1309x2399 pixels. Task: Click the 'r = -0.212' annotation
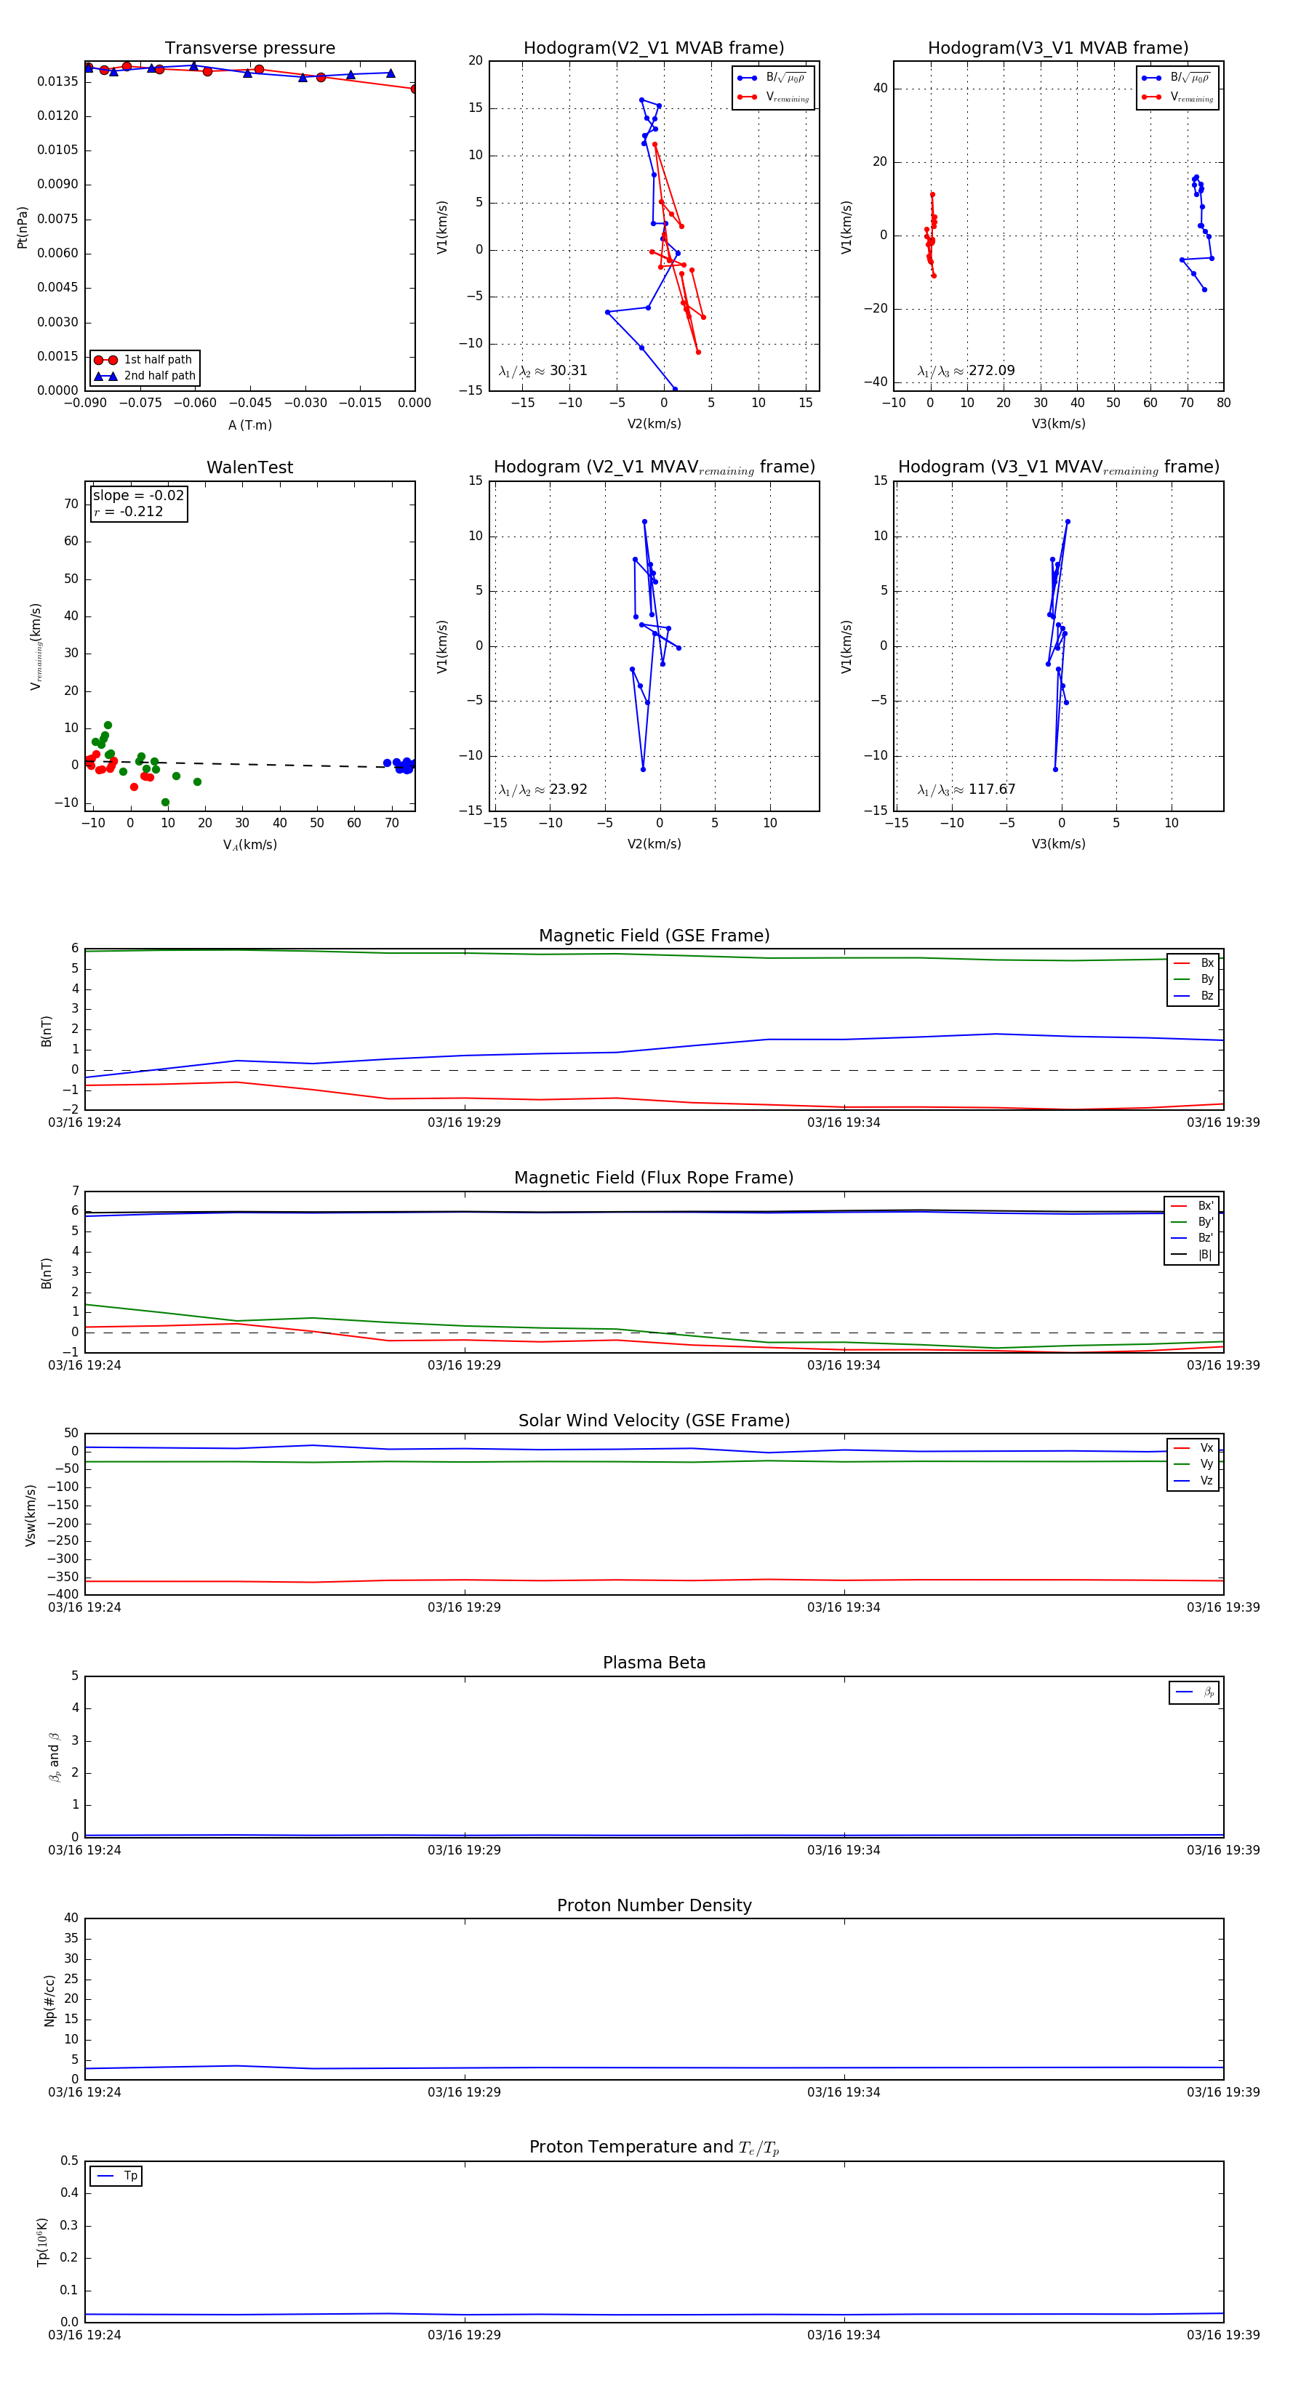pos(128,511)
